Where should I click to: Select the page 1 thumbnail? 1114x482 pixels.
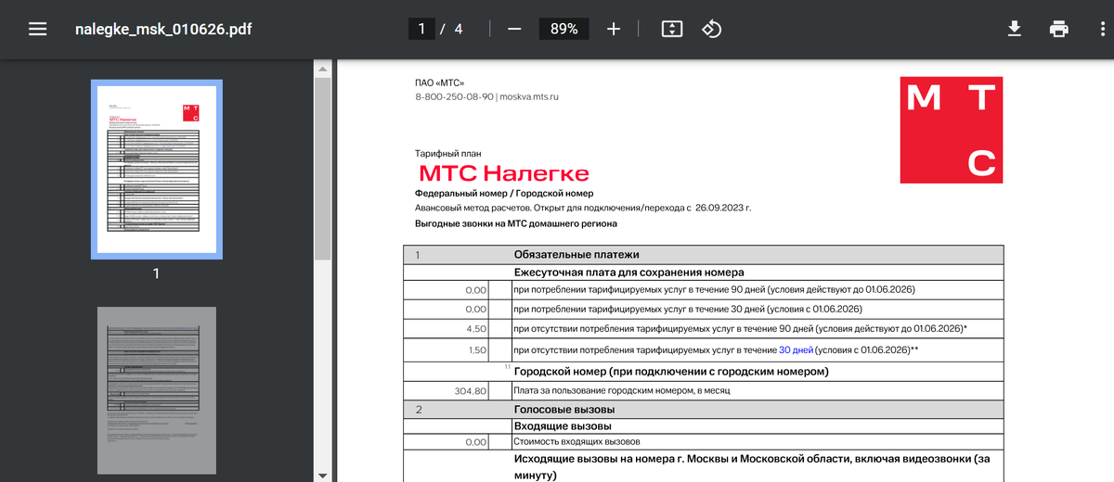point(156,169)
